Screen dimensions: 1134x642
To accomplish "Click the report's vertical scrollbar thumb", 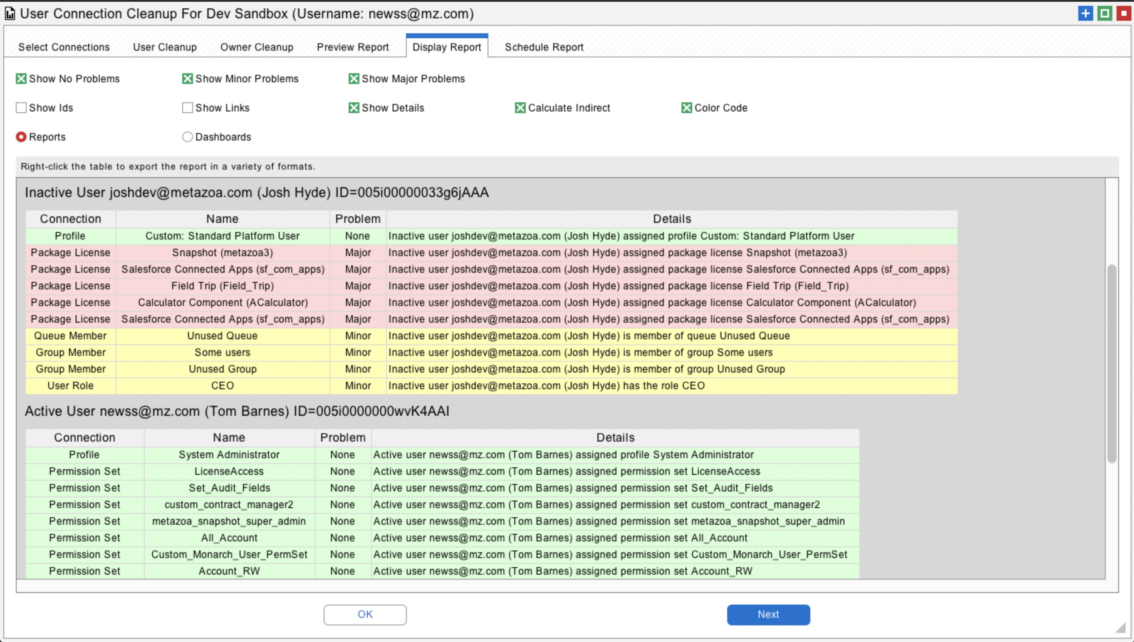I will [x=1112, y=363].
